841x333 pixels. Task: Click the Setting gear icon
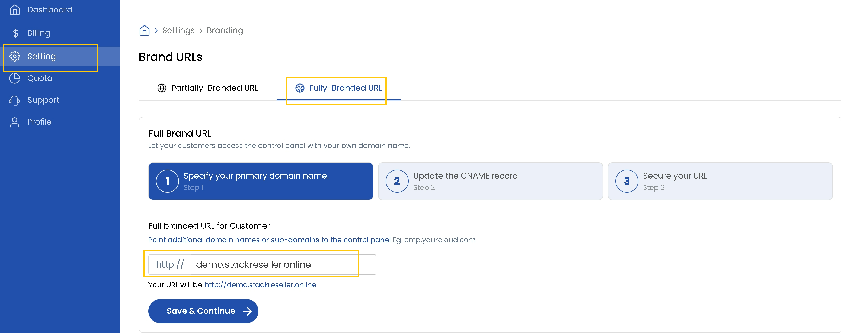tap(14, 56)
